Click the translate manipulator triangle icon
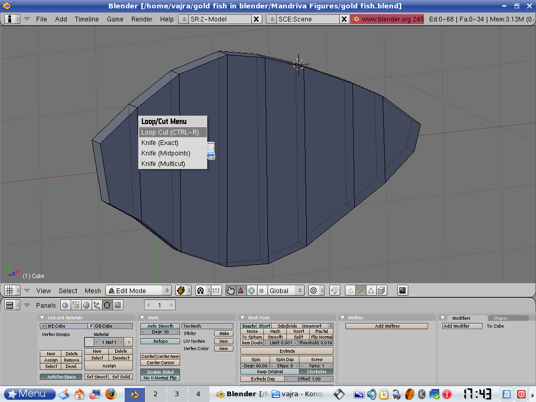 coord(241,291)
